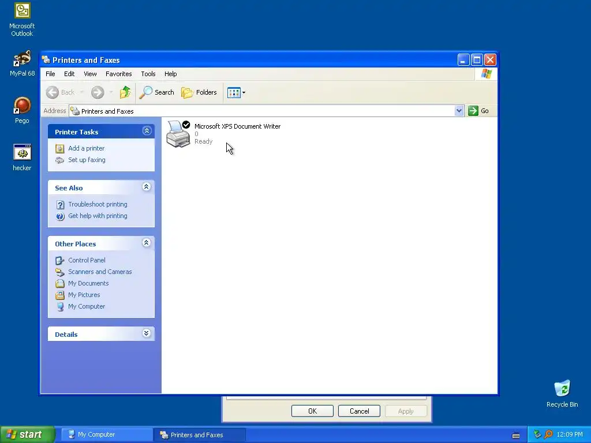The image size is (591, 443).
Task: Click the 12:09 PM system clock
Action: click(570, 434)
